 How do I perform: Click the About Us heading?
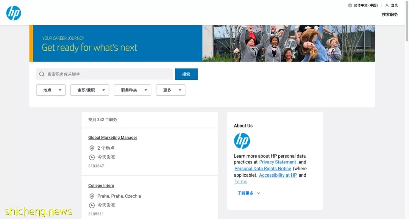tap(243, 126)
